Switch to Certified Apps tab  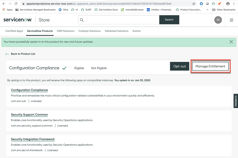tap(14, 31)
